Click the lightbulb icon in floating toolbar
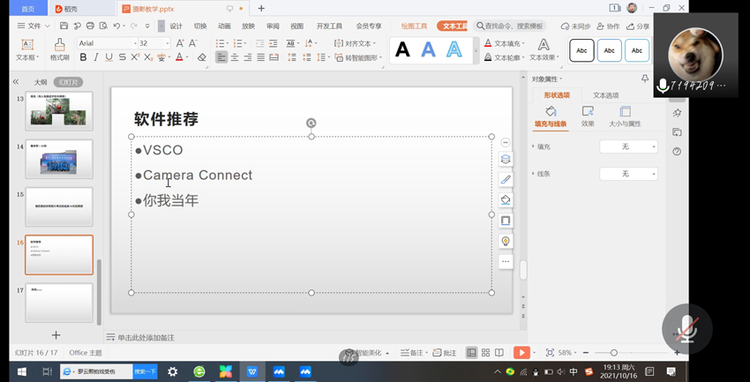 (x=506, y=241)
